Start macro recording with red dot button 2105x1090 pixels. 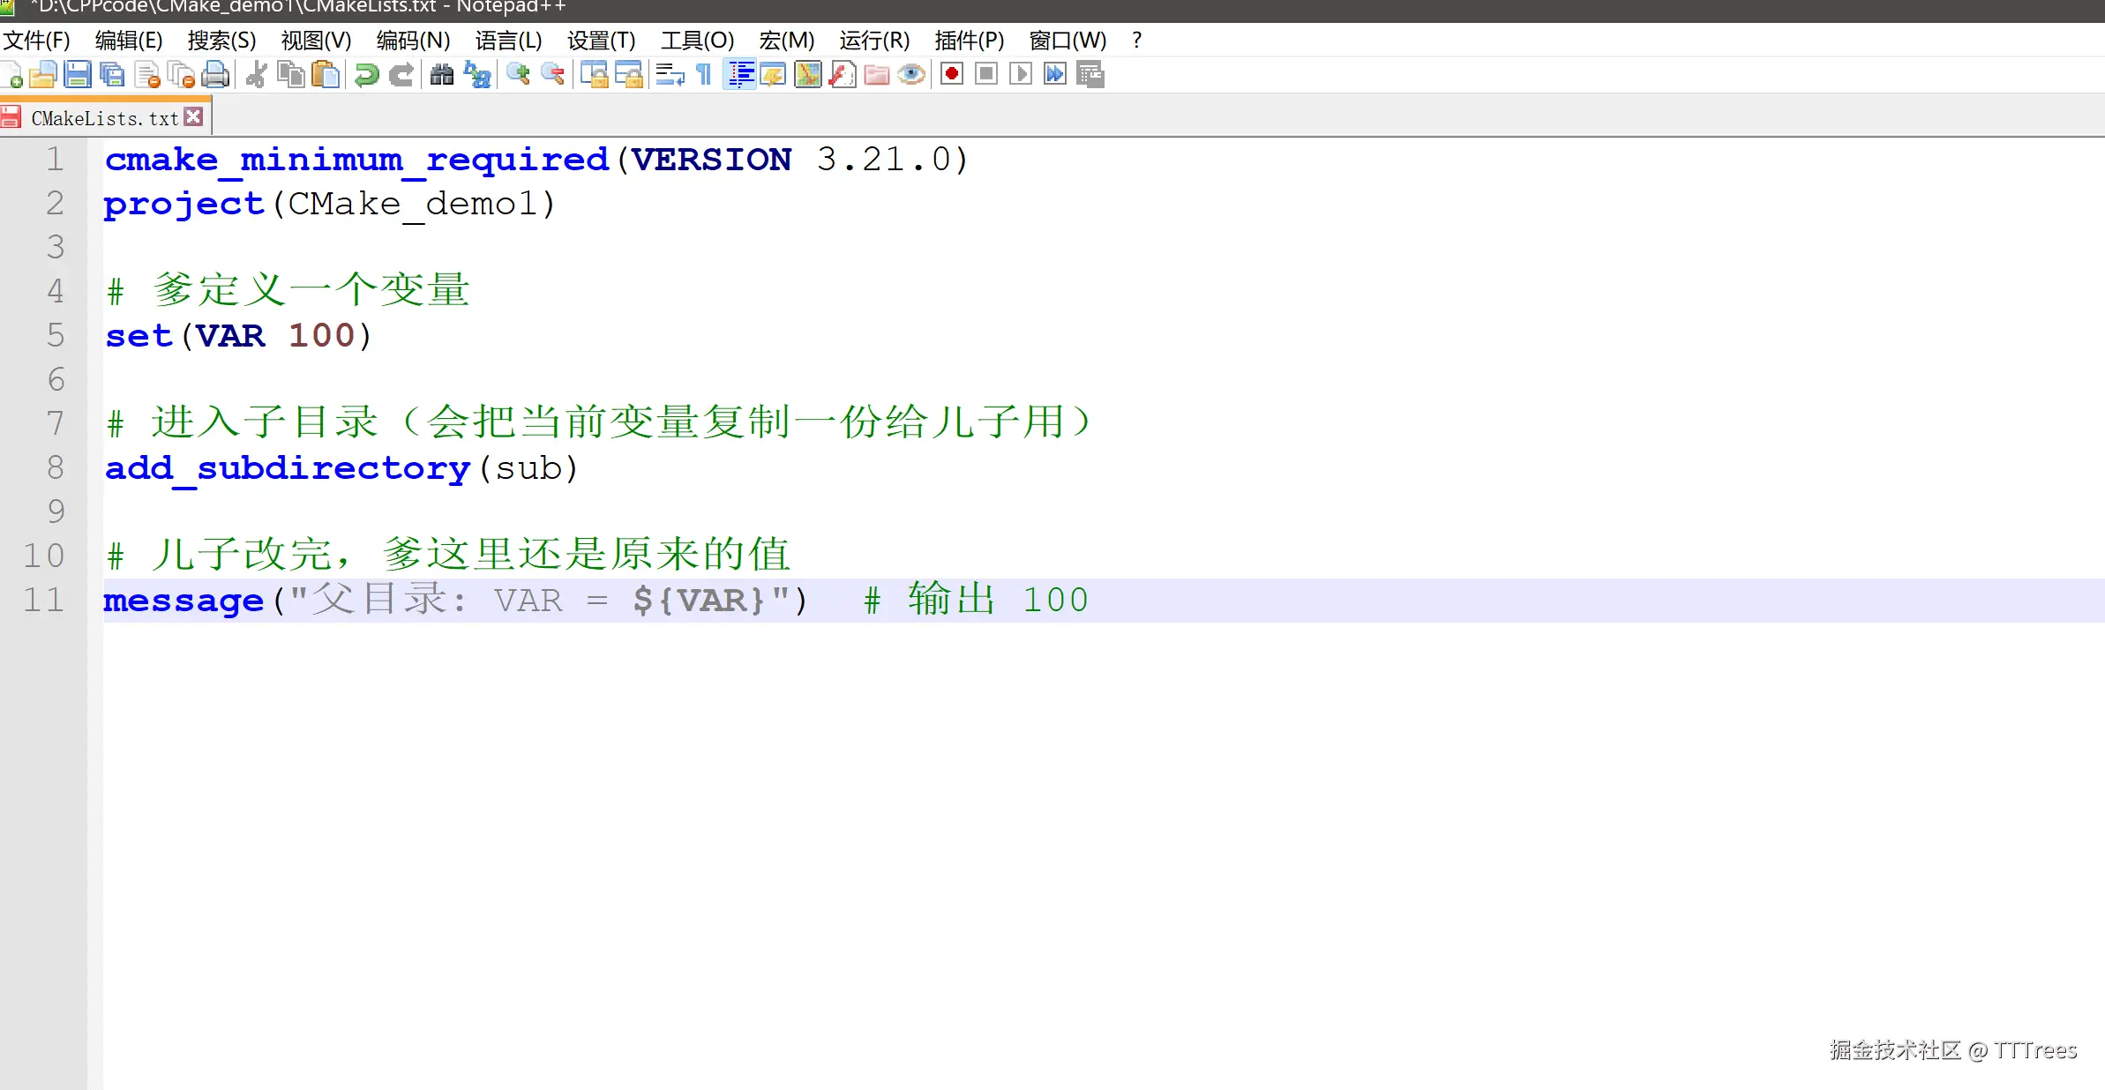[951, 75]
